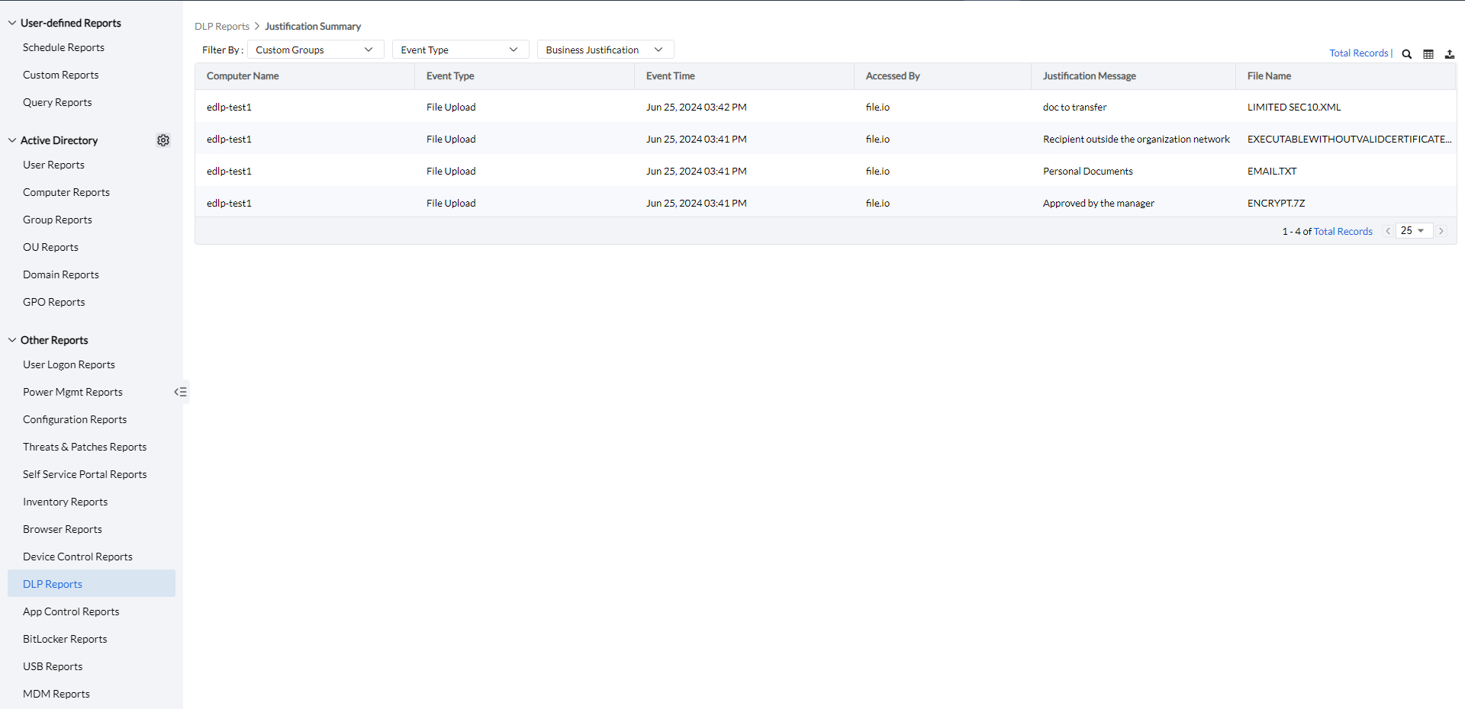This screenshot has height=709, width=1465.
Task: Open the Active Directory settings gear
Action: [163, 140]
